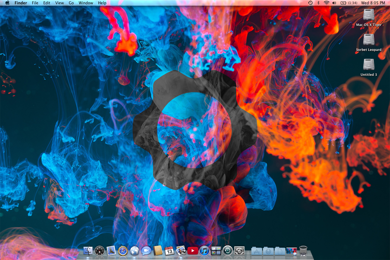Open the Downloads folder stack
Screen dimensions: 390x260
[268, 251]
